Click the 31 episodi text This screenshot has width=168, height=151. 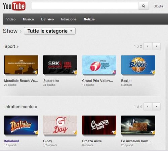(49, 85)
